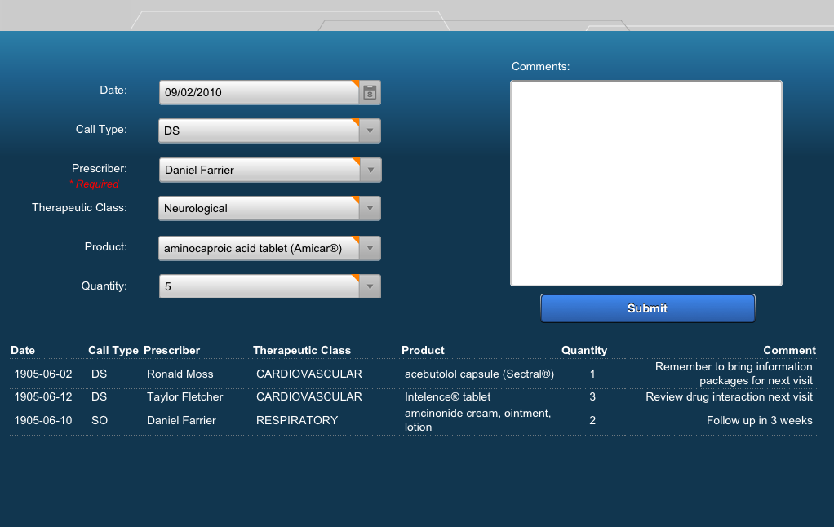
Task: Click the Intelence® tablet product cell
Action: tap(448, 397)
